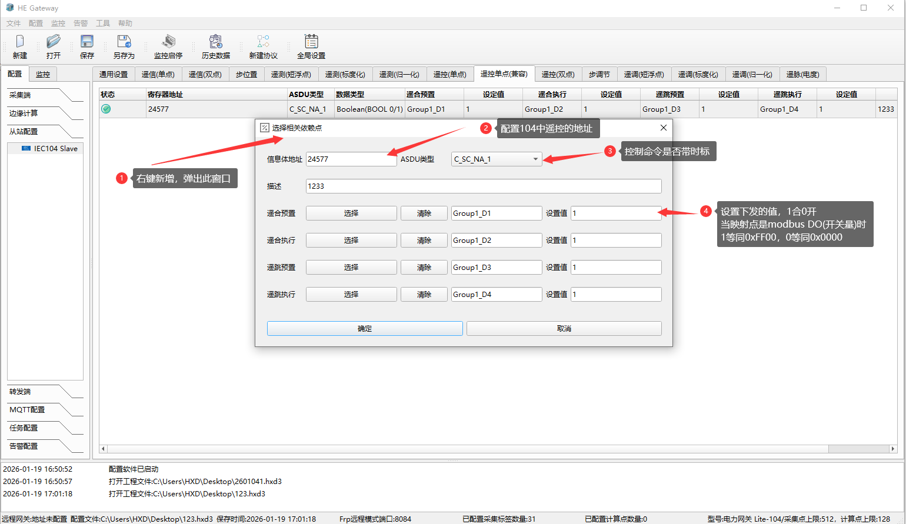Toggle 监控启停 monitoring start/stop icon
906x524 pixels.
168,42
